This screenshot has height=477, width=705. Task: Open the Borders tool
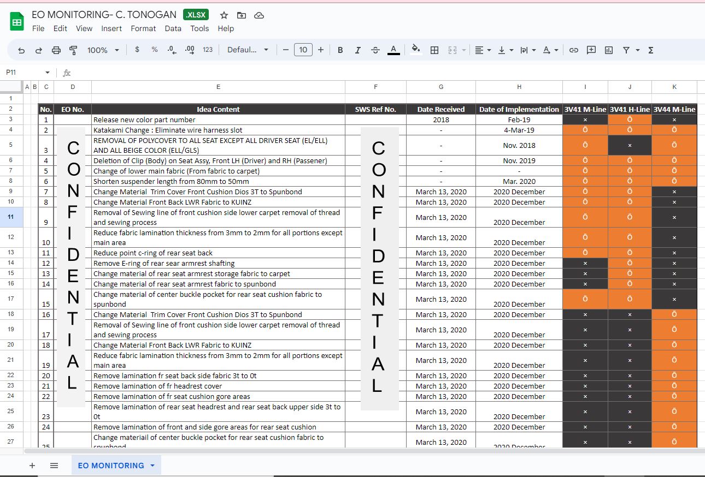[434, 50]
